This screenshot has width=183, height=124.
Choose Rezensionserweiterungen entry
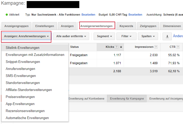pyautogui.click(x=35, y=111)
